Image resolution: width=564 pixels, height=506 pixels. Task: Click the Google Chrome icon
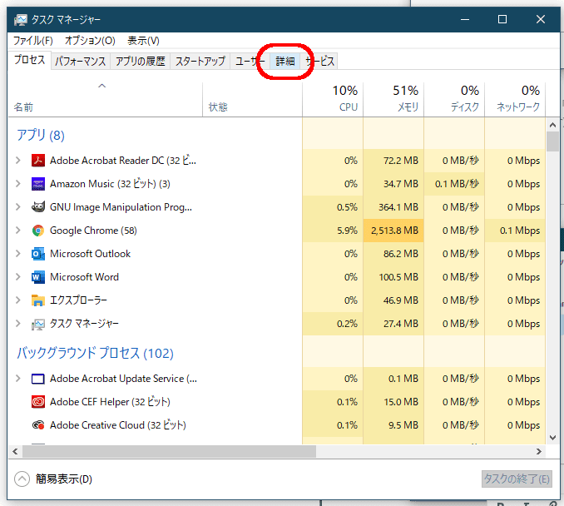38,231
